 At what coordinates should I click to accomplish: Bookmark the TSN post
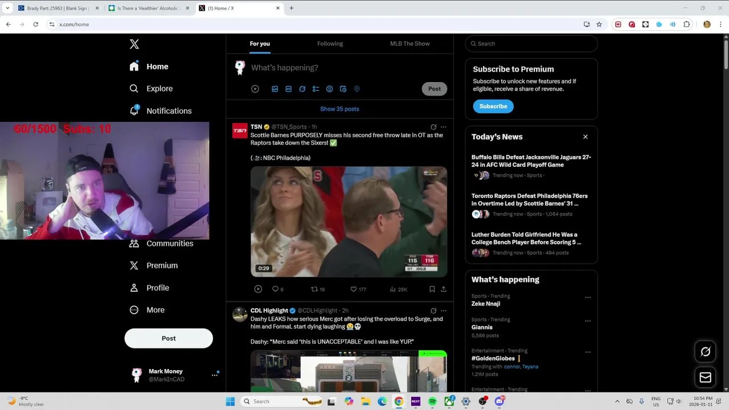(x=432, y=289)
